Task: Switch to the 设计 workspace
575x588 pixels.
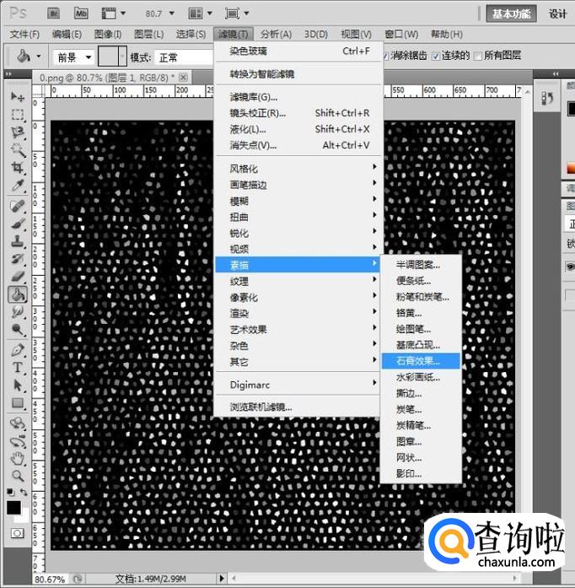Action: pos(557,13)
